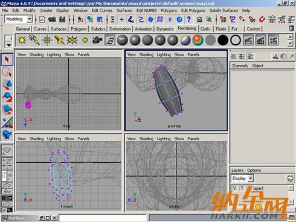Toggle layer1 template T box
This screenshot has width=296, height=222.
click(x=242, y=188)
